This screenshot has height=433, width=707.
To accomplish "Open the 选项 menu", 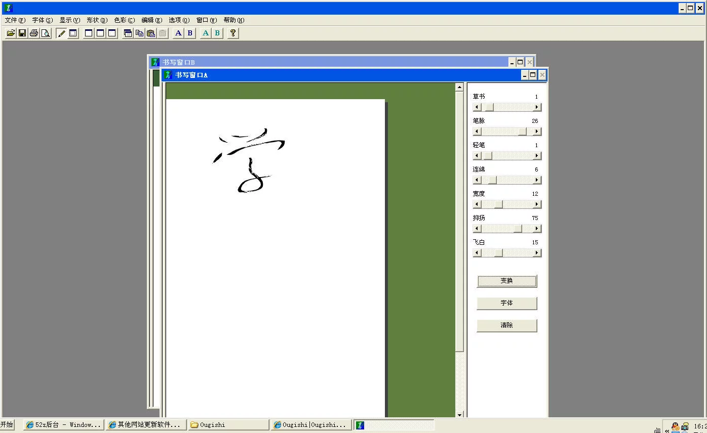I will coord(179,20).
